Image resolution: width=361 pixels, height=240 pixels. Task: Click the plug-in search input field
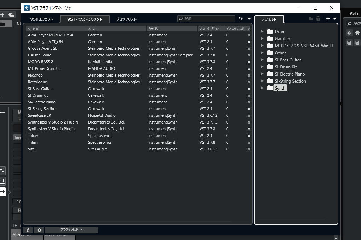(206, 18)
